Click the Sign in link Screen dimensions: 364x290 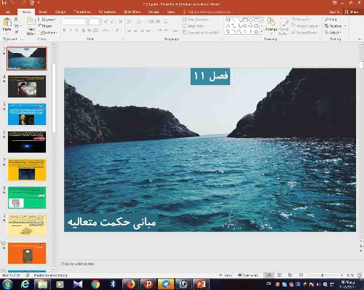(x=334, y=12)
